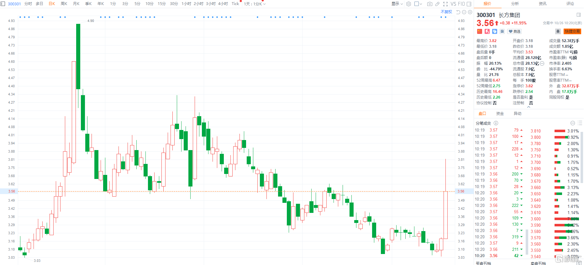Screen dimensions: 584x265
Task: Open 1天:1分K period dropdown
Action: (x=255, y=4)
